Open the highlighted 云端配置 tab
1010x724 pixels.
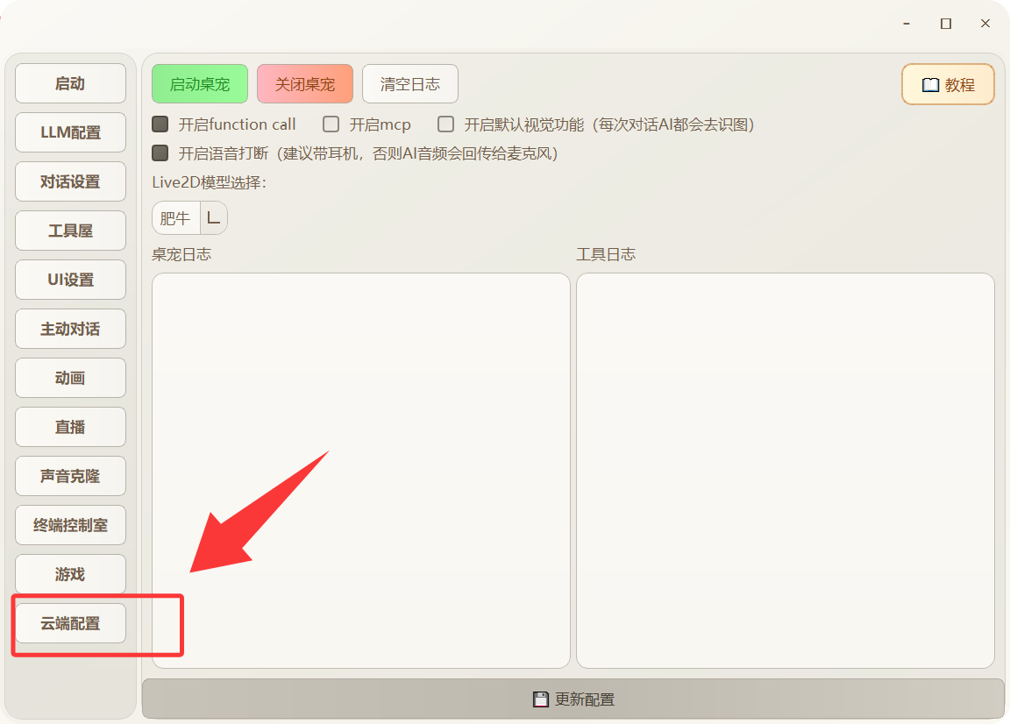[x=70, y=624]
